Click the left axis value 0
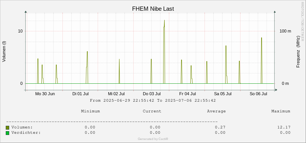 pyautogui.click(x=21, y=84)
